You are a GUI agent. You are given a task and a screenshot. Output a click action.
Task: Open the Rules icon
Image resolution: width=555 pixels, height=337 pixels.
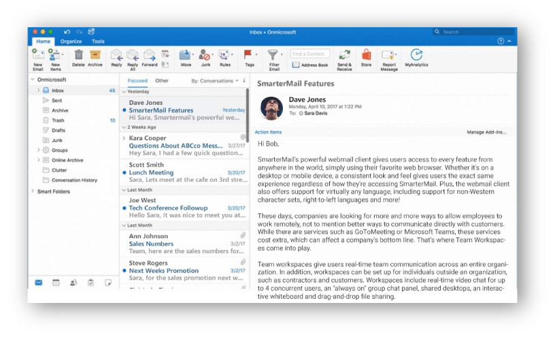click(x=224, y=55)
